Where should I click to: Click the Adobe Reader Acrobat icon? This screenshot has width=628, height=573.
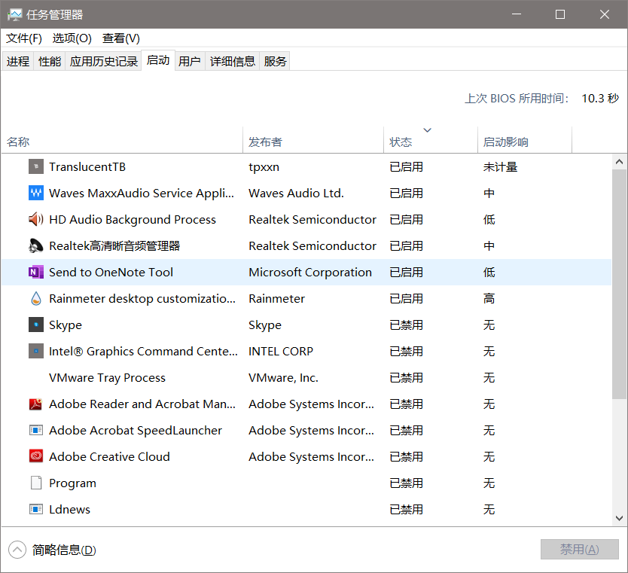click(x=36, y=404)
